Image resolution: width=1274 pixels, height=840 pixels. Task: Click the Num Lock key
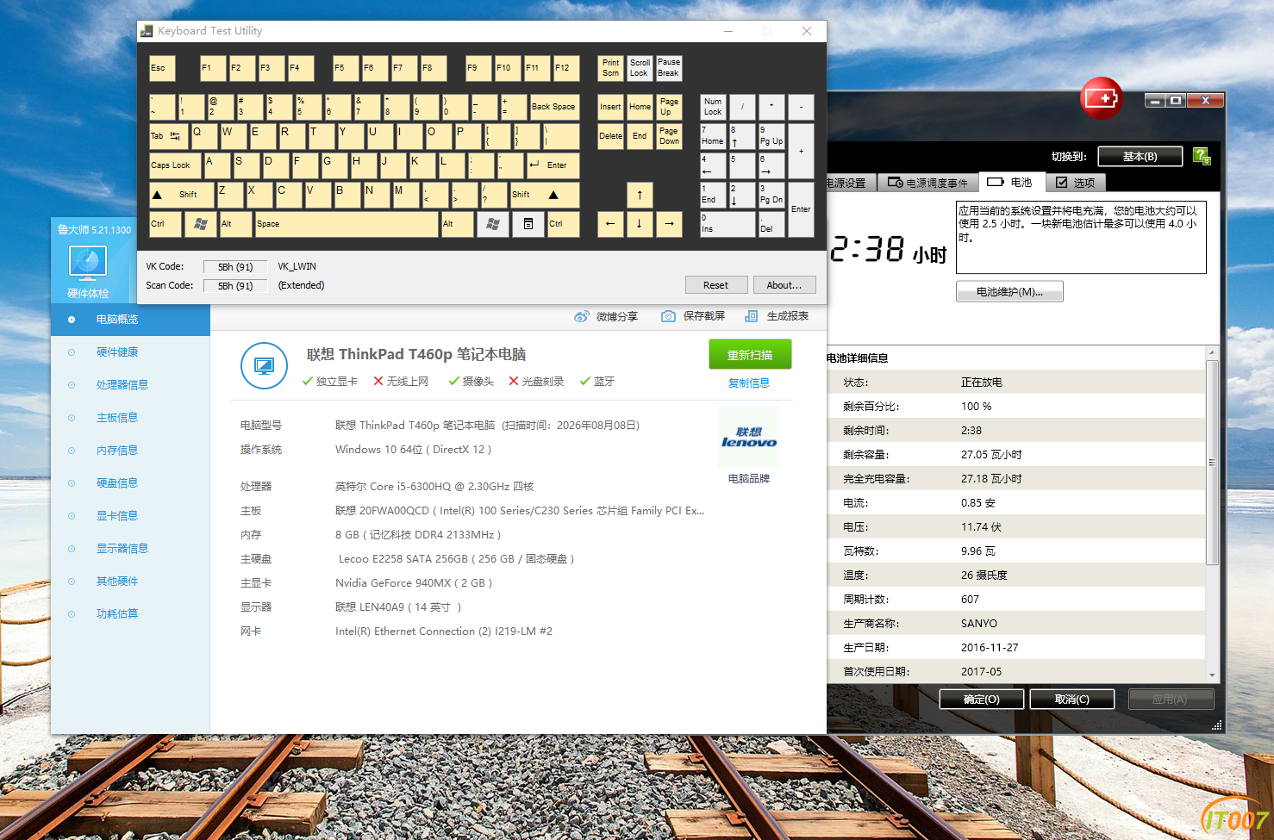(x=714, y=107)
